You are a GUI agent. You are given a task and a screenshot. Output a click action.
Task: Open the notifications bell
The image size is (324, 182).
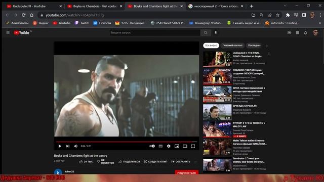coord(306,32)
